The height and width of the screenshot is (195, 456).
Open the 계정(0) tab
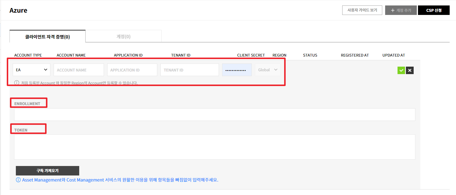click(123, 36)
